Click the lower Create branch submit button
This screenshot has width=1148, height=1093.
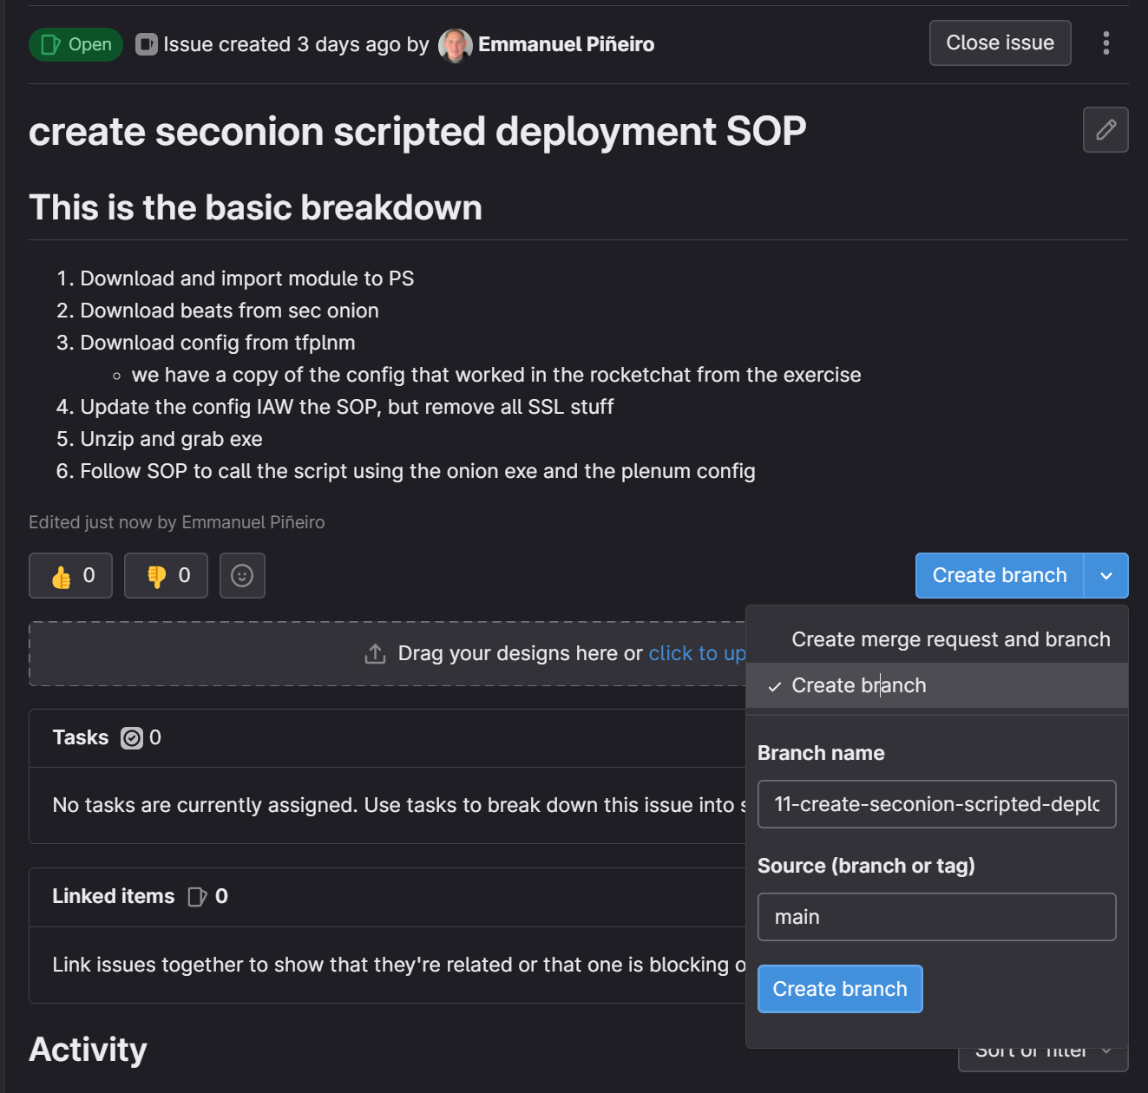(x=840, y=989)
